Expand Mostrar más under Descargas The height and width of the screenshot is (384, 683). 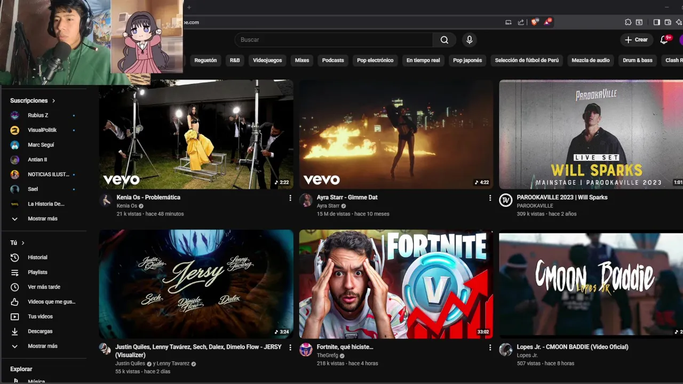coord(43,346)
